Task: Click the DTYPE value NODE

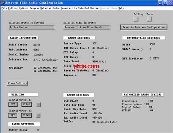Action: (x=152, y=44)
